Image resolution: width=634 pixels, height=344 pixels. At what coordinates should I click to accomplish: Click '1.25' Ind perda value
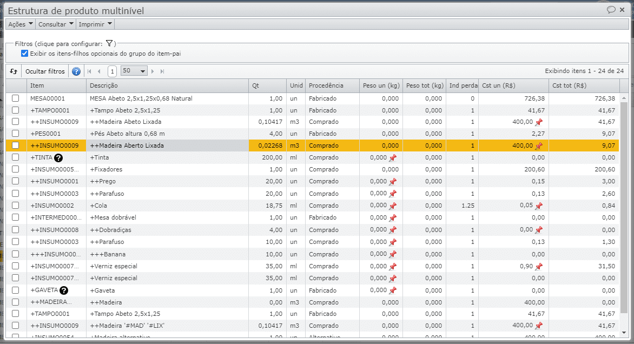468,206
